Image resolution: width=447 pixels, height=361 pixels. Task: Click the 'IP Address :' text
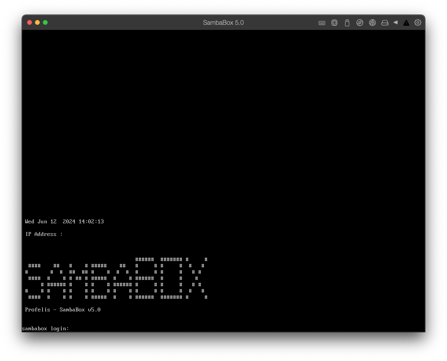pyautogui.click(x=44, y=234)
